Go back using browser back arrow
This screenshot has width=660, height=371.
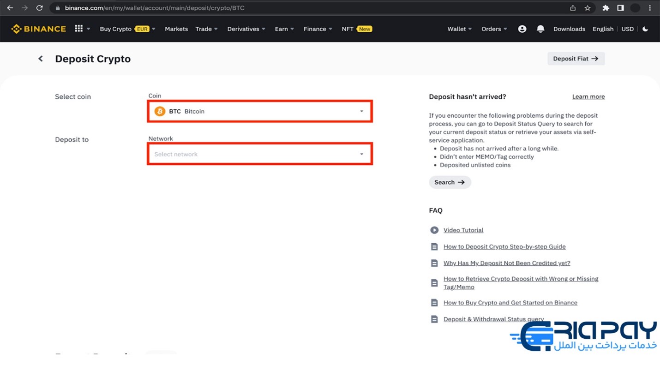[10, 8]
